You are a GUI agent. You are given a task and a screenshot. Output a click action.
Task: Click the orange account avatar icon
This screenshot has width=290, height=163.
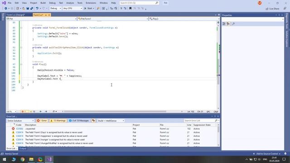click(260, 3)
